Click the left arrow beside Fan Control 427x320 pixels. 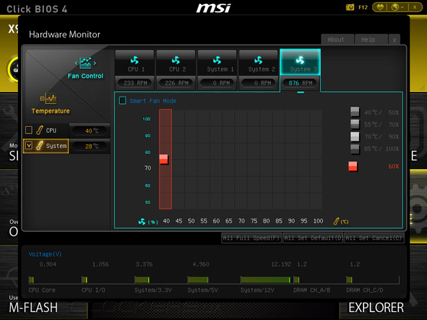pos(76,63)
